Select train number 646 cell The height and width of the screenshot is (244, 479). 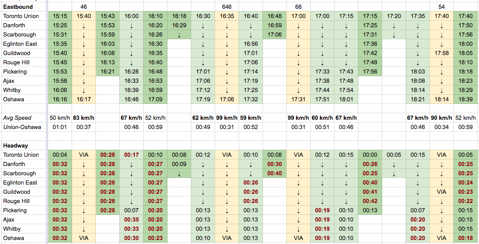tap(227, 7)
